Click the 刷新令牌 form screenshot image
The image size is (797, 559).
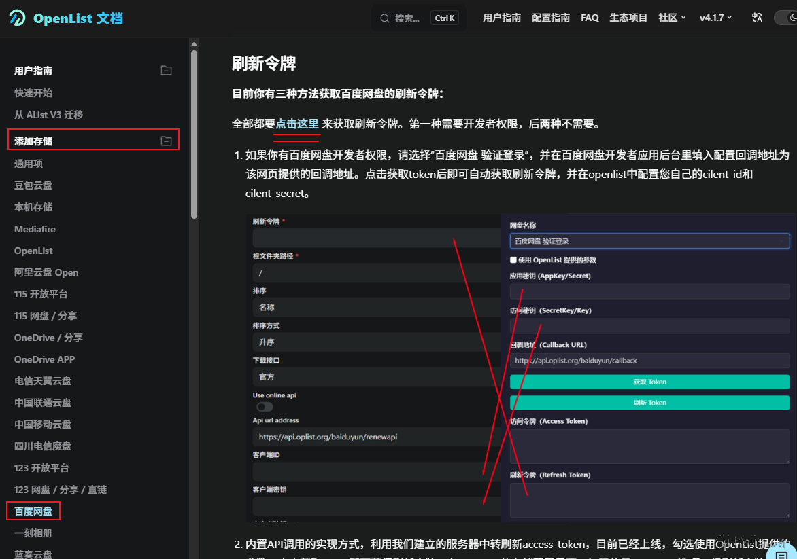pyautogui.click(x=520, y=368)
